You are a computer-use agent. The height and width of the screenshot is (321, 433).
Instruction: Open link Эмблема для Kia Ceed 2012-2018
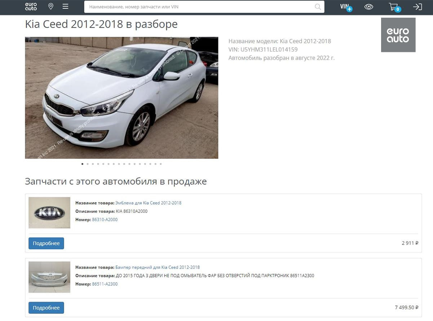click(x=148, y=203)
